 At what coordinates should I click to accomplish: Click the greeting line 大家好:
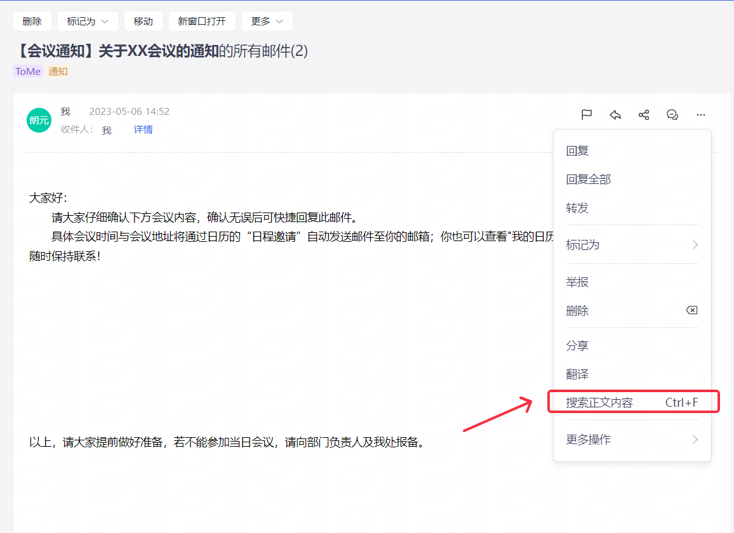(x=48, y=198)
